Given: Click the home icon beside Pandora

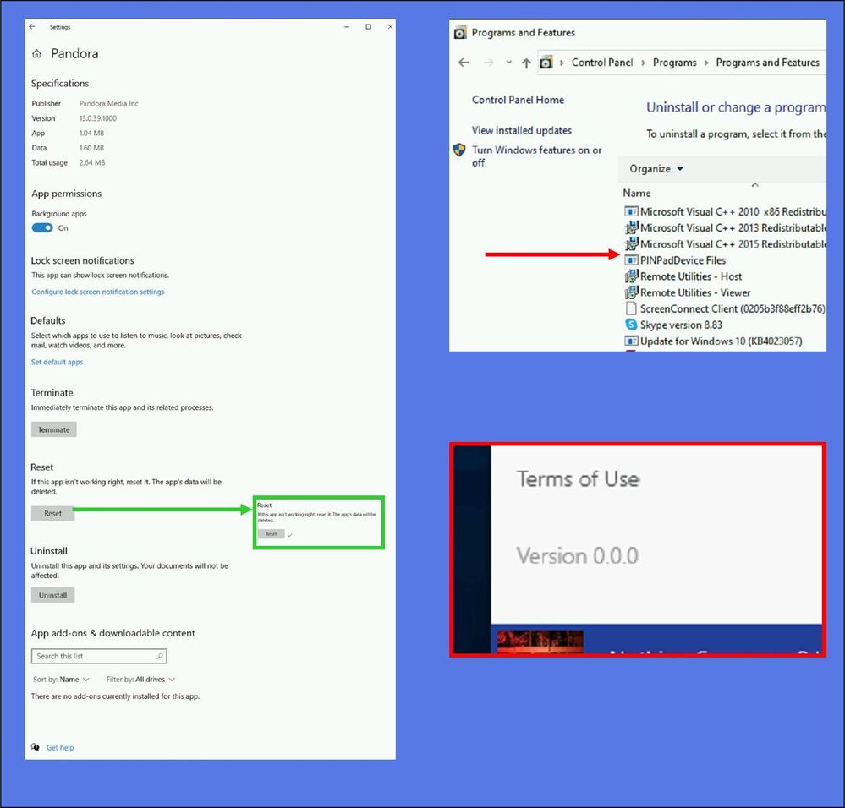Looking at the screenshot, I should tap(36, 54).
